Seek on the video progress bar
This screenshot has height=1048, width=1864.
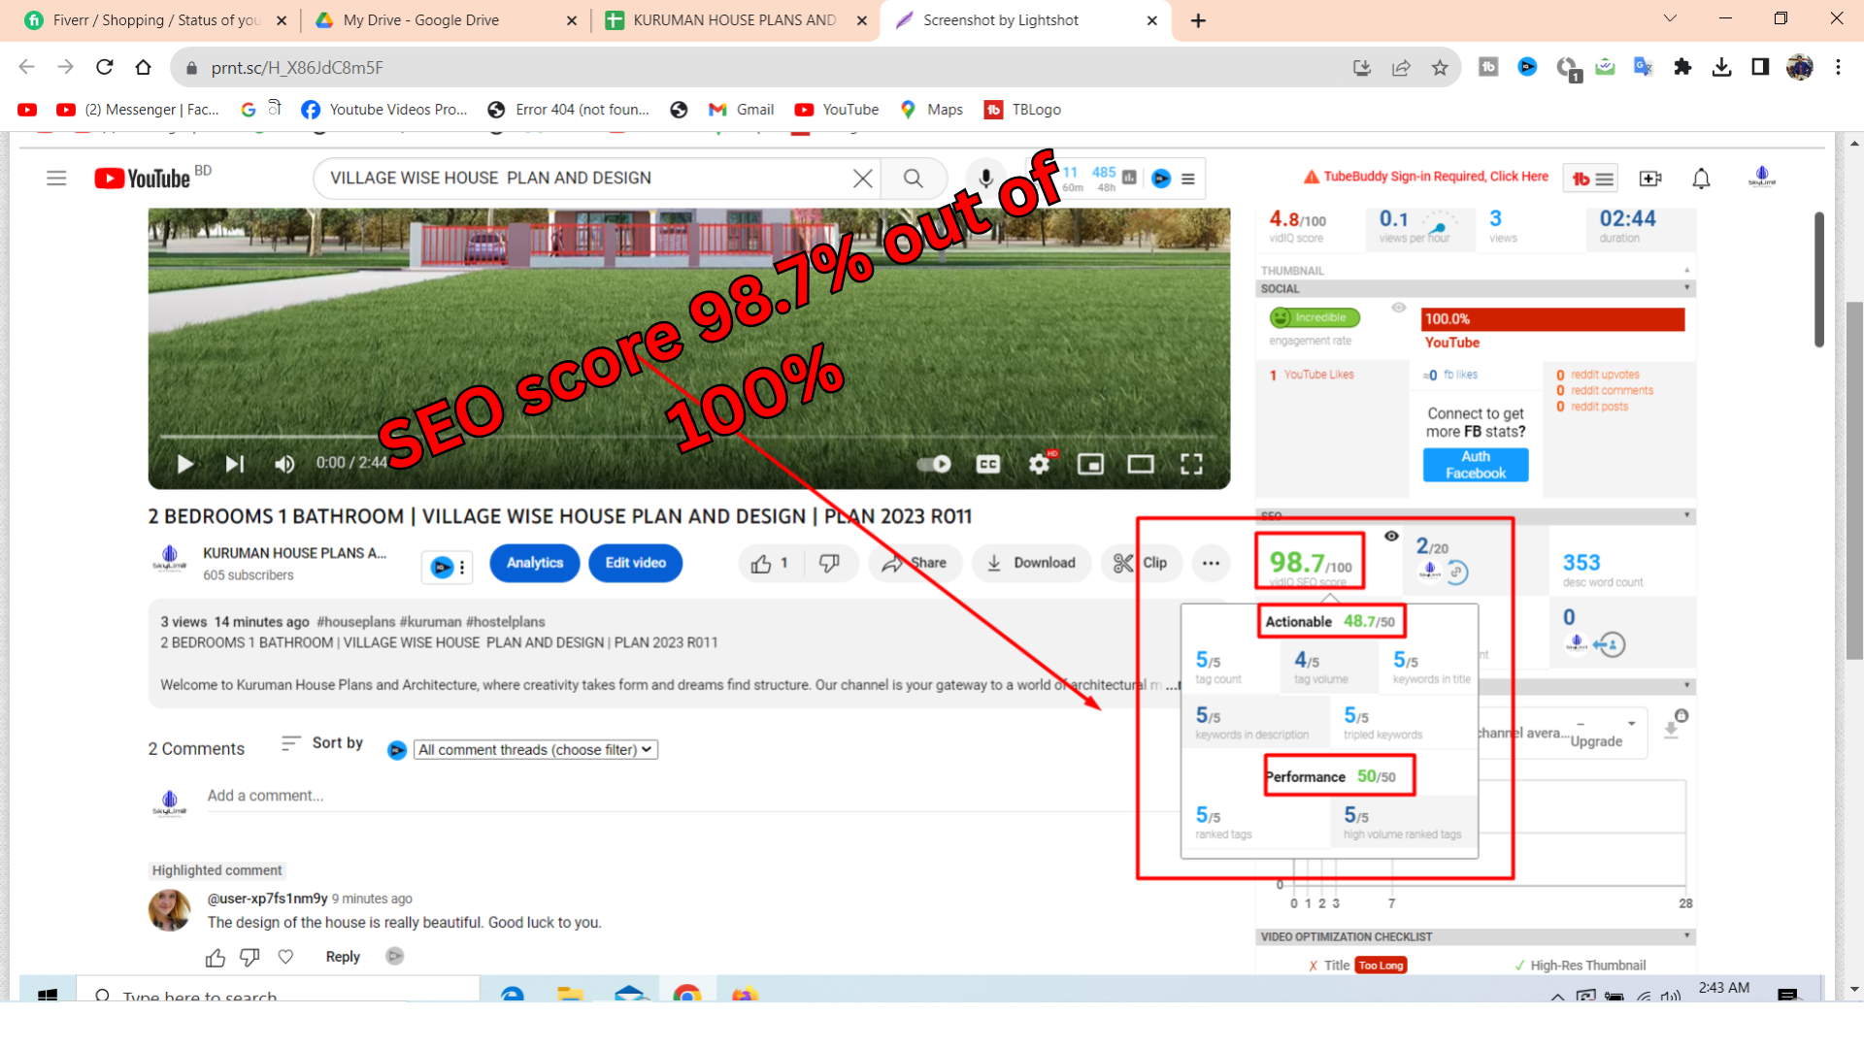pos(689,437)
